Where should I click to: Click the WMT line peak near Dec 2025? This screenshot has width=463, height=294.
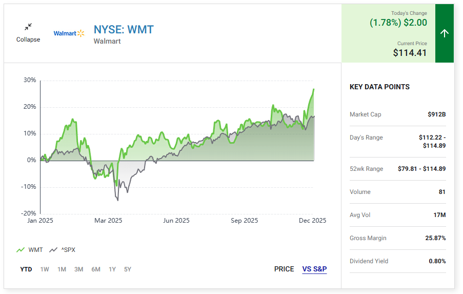314,89
